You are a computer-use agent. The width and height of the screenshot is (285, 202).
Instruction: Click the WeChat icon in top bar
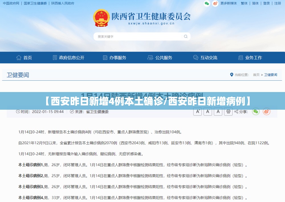pos(207,3)
